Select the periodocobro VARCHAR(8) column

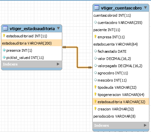tap(114, 116)
